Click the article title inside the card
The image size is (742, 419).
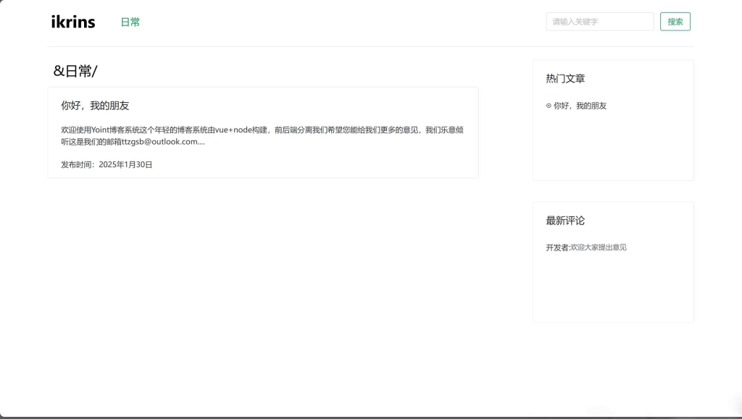click(95, 105)
